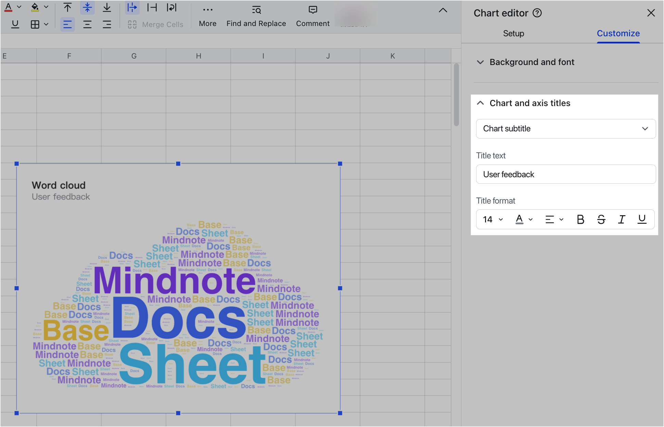Switch to the Setup tab

coord(513,34)
